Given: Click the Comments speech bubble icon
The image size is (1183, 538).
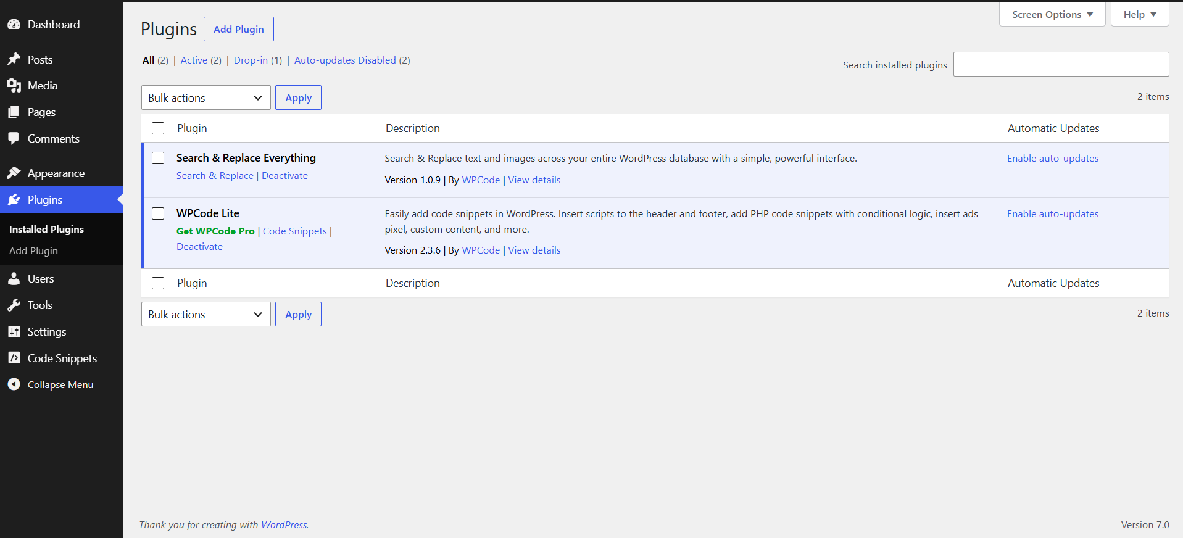Looking at the screenshot, I should (14, 138).
